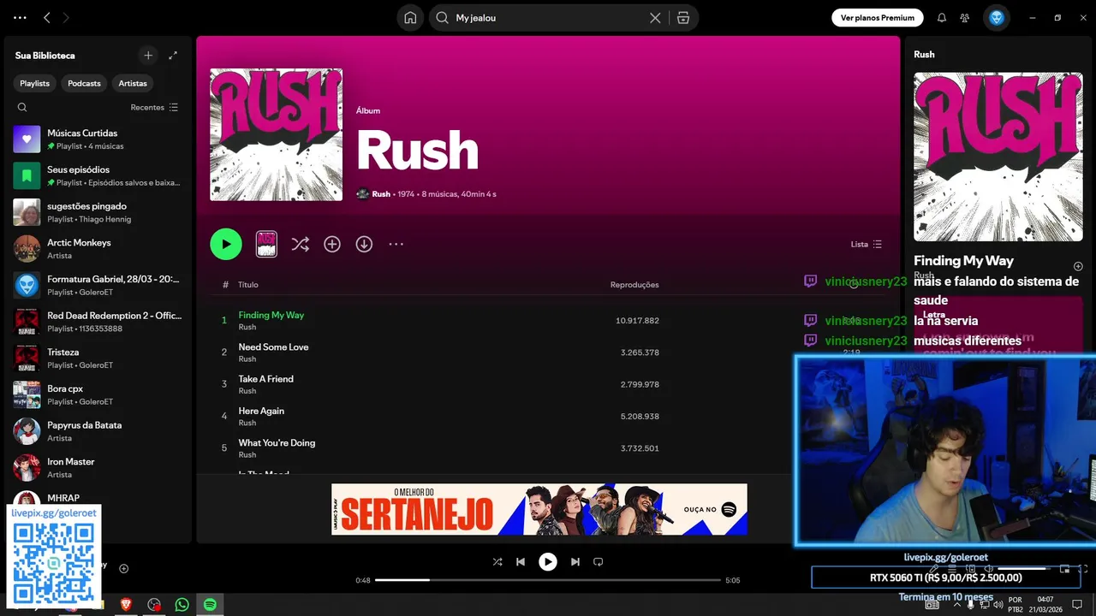Download the Rush album
This screenshot has height=616, width=1096.
click(364, 244)
